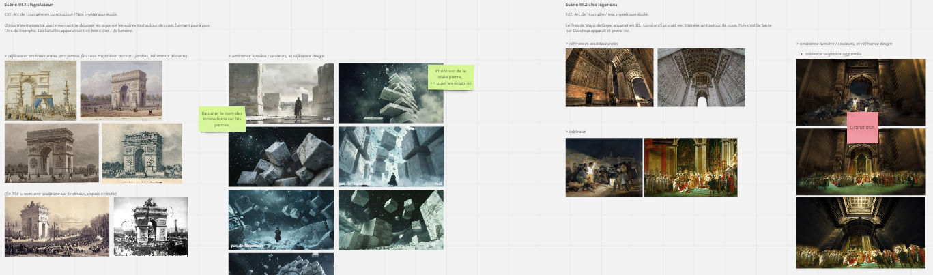Select the partially visible bottom stone blocks image
Viewport: 933px width, 275px height.
[x=281, y=264]
